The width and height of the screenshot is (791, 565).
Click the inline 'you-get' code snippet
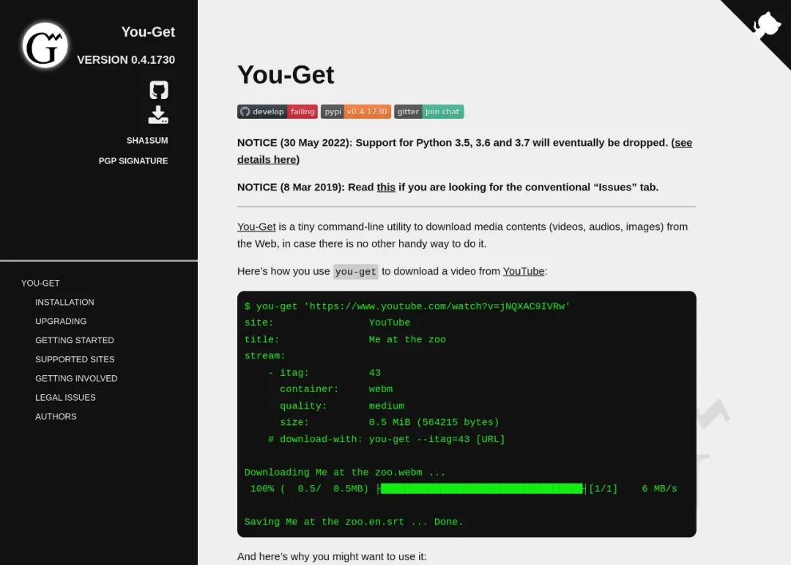pos(356,272)
